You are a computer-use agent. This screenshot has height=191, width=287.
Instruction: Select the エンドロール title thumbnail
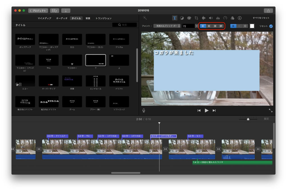[96, 81]
